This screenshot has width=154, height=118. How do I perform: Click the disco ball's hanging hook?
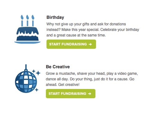26,68
